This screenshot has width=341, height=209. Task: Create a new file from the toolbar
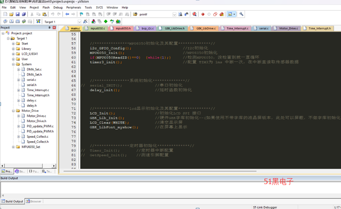pos(5,15)
